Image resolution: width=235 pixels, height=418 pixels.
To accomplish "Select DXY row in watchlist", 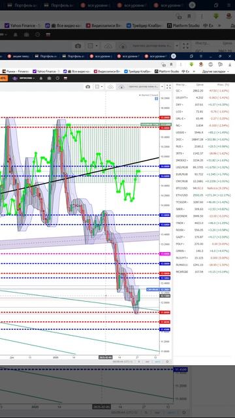I will [202, 104].
